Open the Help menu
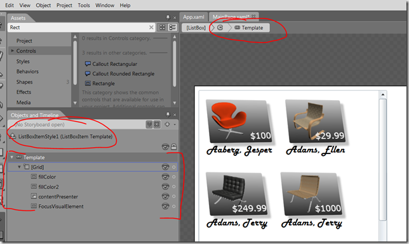The image size is (409, 244). [125, 5]
